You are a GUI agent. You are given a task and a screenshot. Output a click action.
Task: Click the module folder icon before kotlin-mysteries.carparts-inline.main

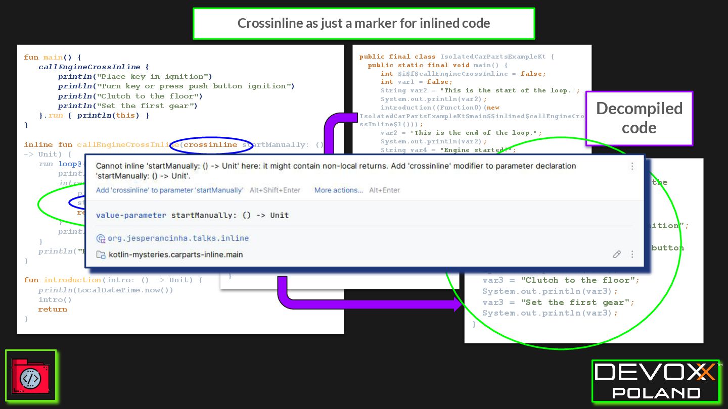101,254
